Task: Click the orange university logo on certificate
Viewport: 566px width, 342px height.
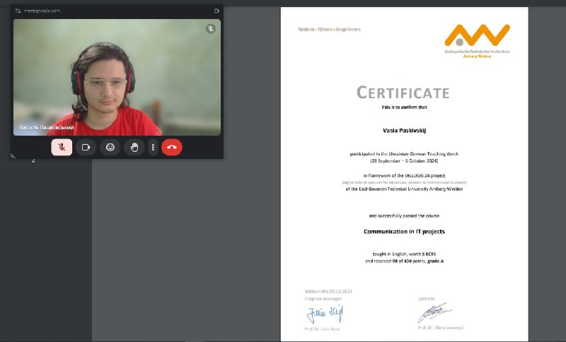Action: 477,36
